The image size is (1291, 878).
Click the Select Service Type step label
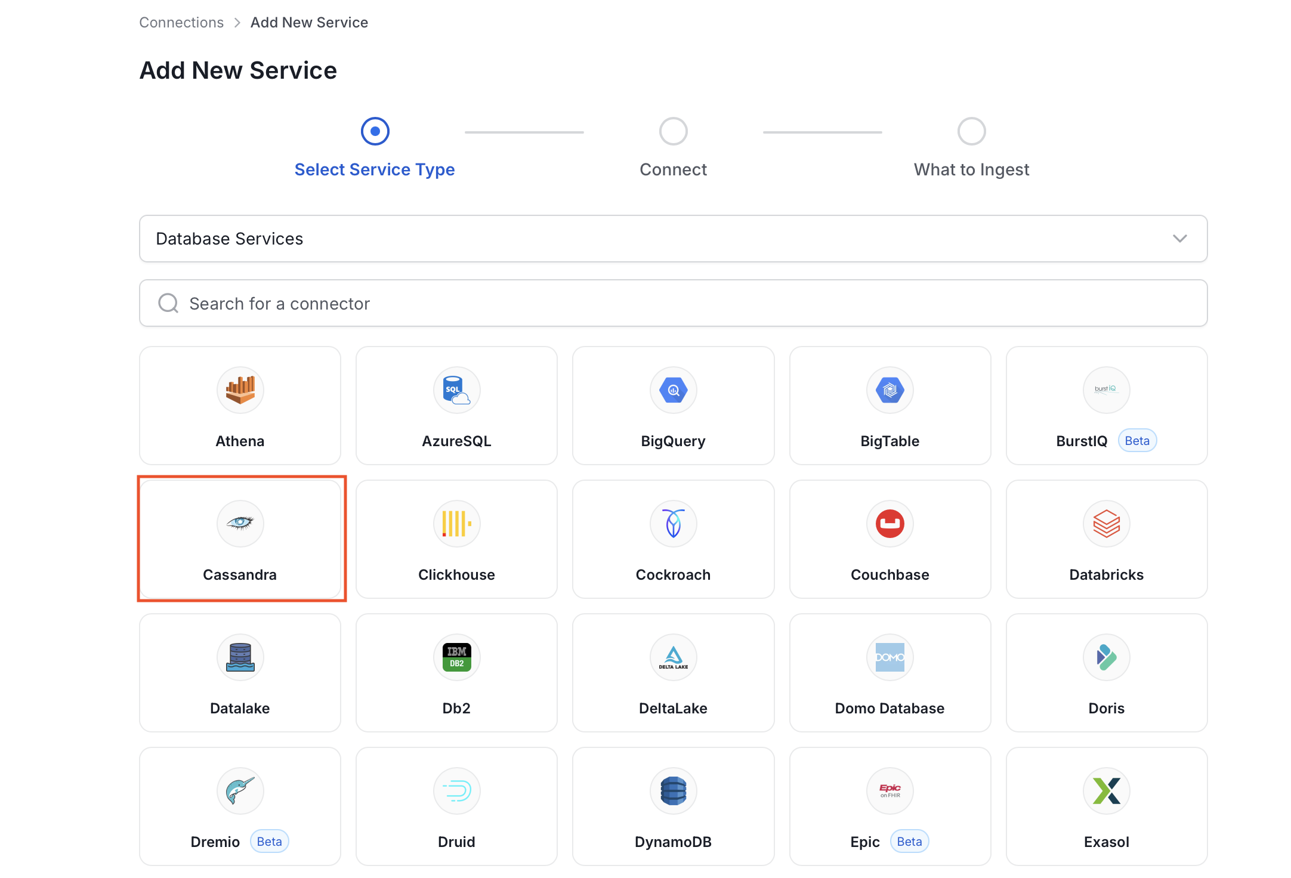375,169
